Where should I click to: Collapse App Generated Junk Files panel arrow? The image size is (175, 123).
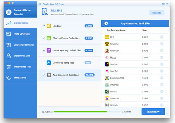point(106,23)
